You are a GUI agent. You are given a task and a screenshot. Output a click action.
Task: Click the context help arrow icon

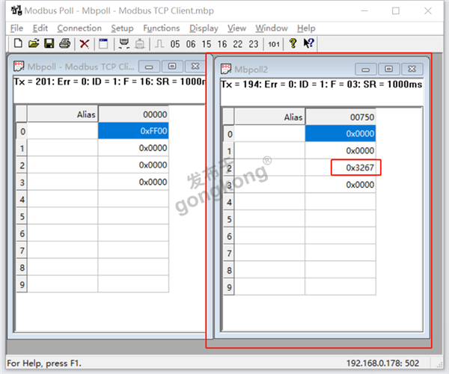tap(308, 43)
